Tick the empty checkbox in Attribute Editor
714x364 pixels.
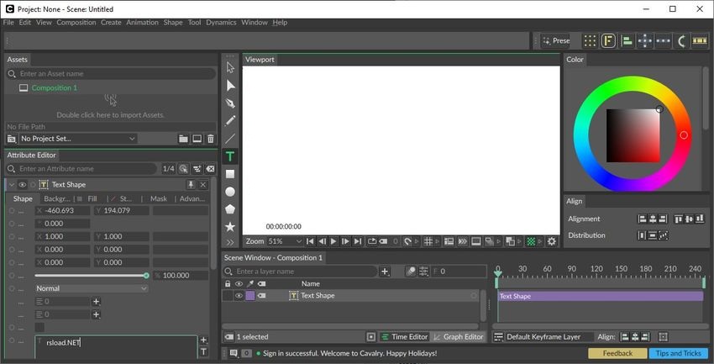tap(39, 327)
